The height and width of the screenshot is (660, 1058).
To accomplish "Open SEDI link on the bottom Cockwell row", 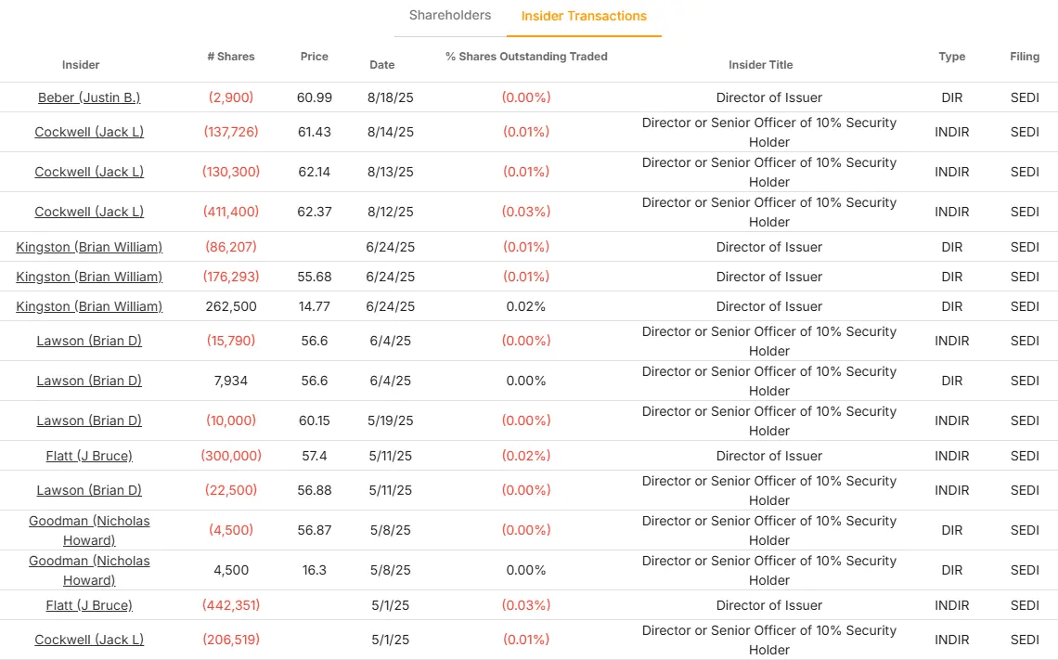I will pos(1025,640).
